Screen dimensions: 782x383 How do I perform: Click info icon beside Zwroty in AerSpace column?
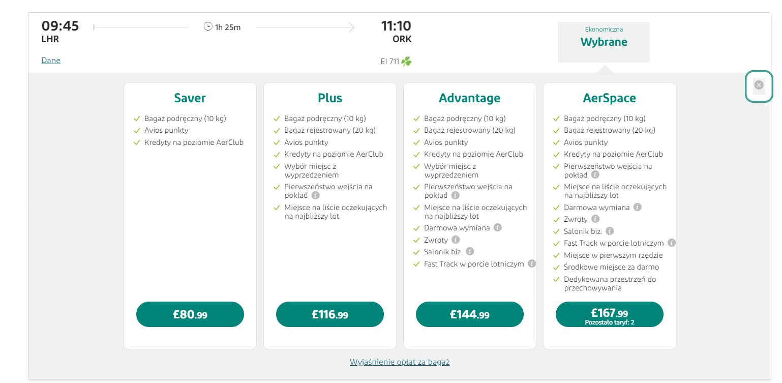pyautogui.click(x=595, y=219)
